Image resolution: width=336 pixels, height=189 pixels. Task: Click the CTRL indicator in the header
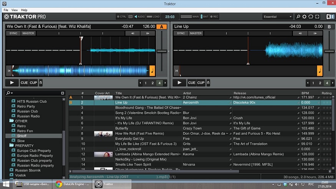coord(121,17)
